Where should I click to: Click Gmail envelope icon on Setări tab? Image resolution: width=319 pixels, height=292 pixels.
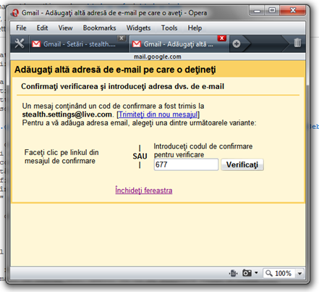[36, 44]
